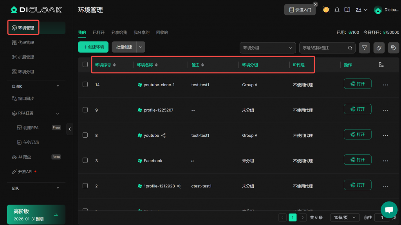
Task: Expand the 批量创建 dropdown arrow
Action: (141, 47)
